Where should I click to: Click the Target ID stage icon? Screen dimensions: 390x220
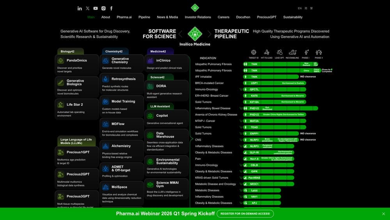[x=254, y=52]
